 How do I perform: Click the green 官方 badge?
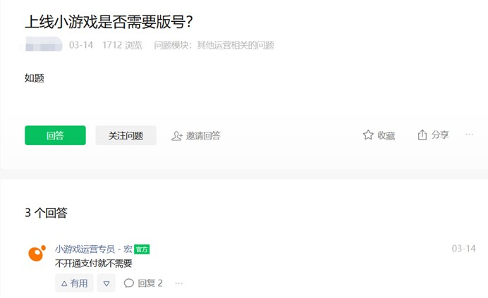tap(142, 249)
